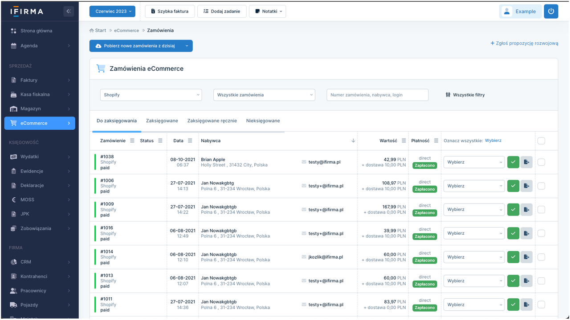Switch to Nieksięgowane tab

pos(263,121)
